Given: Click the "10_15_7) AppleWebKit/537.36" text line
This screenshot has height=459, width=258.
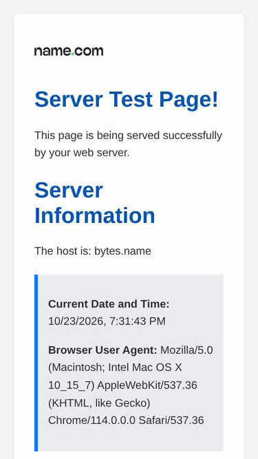Looking at the screenshot, I should point(122,385).
